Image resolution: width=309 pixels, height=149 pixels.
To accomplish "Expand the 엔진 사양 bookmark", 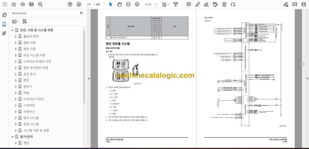I will tap(16, 49).
